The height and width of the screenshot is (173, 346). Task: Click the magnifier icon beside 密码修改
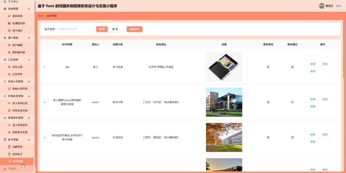pos(9,16)
